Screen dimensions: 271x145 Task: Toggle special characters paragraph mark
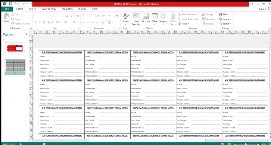[x=117, y=16]
